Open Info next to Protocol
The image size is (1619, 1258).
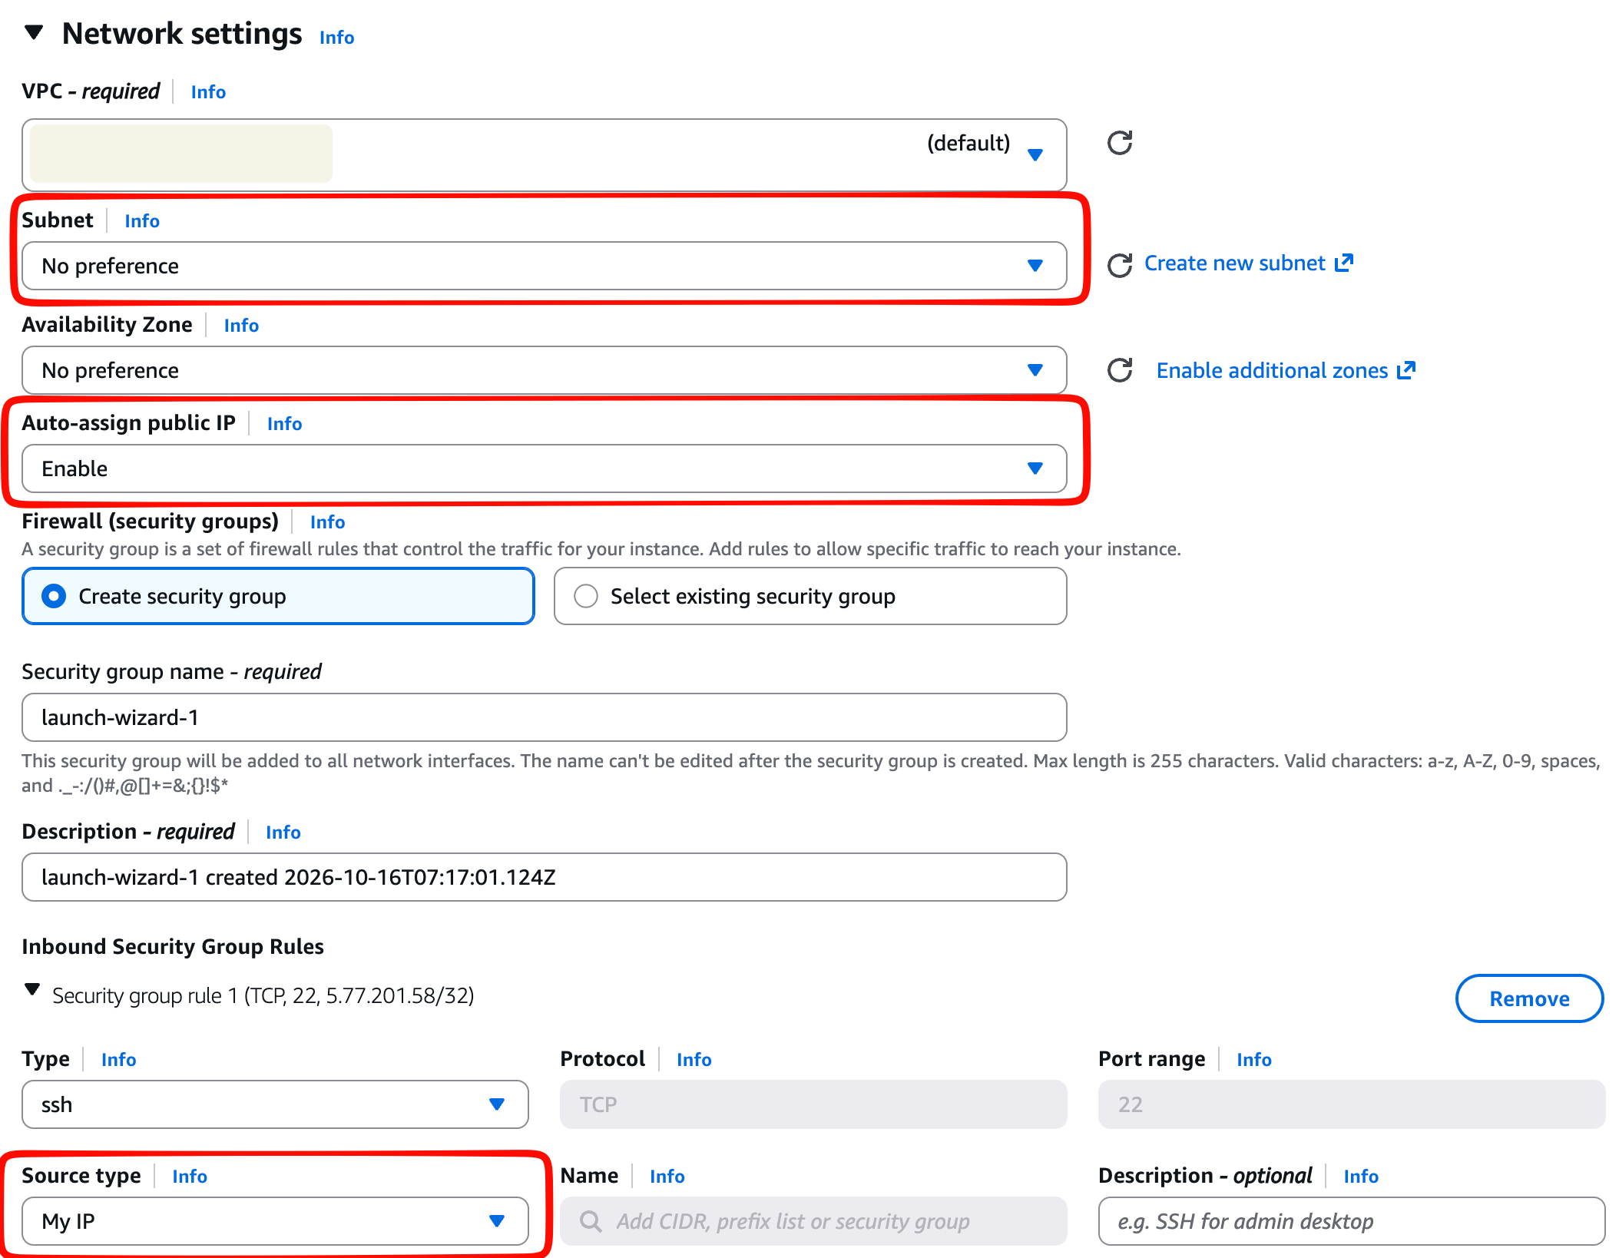[x=694, y=1060]
